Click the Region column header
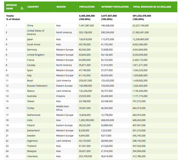This screenshot has height=160, width=180. 61,7
